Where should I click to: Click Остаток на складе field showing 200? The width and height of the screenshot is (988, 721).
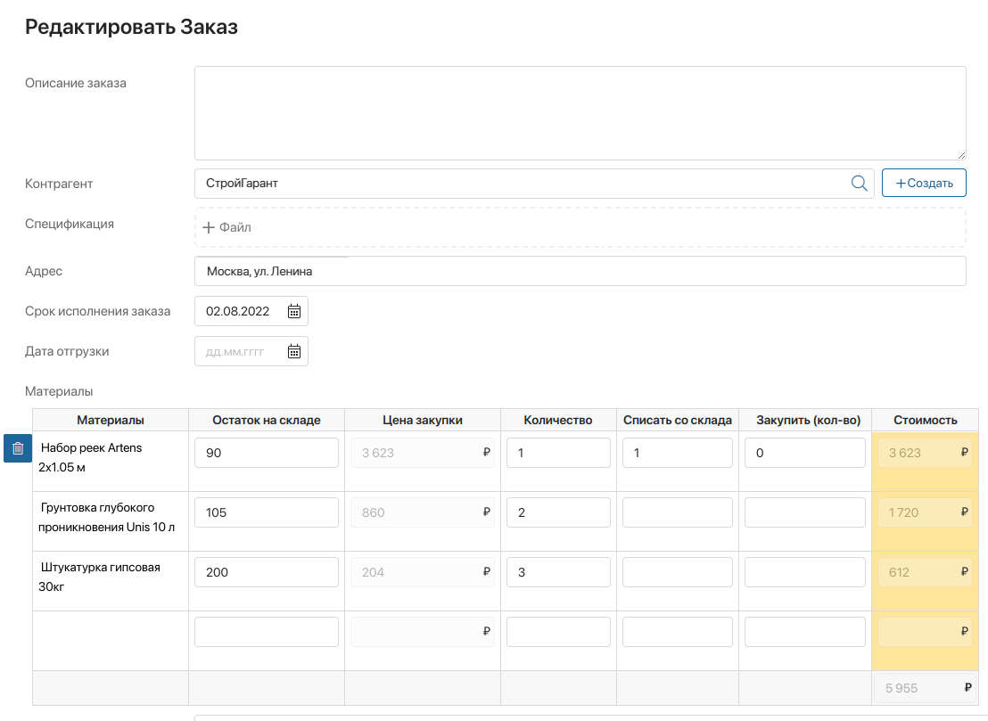[x=267, y=572]
